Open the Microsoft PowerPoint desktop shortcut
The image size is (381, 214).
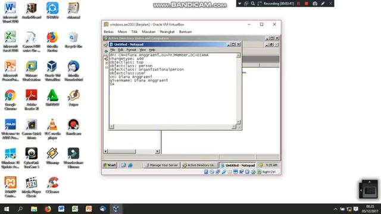click(10, 70)
